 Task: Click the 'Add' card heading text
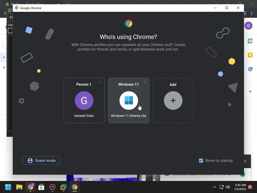pos(173,85)
